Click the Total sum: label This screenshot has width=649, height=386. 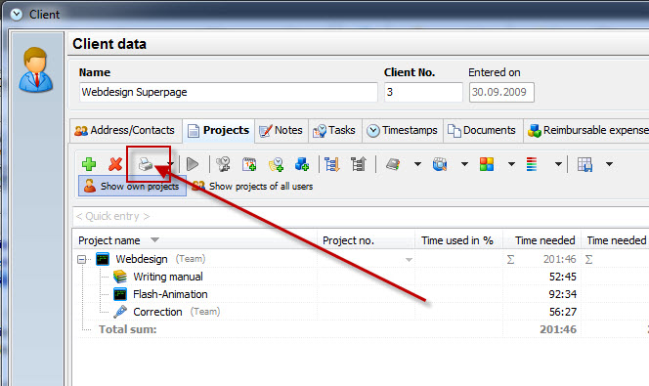click(x=127, y=329)
